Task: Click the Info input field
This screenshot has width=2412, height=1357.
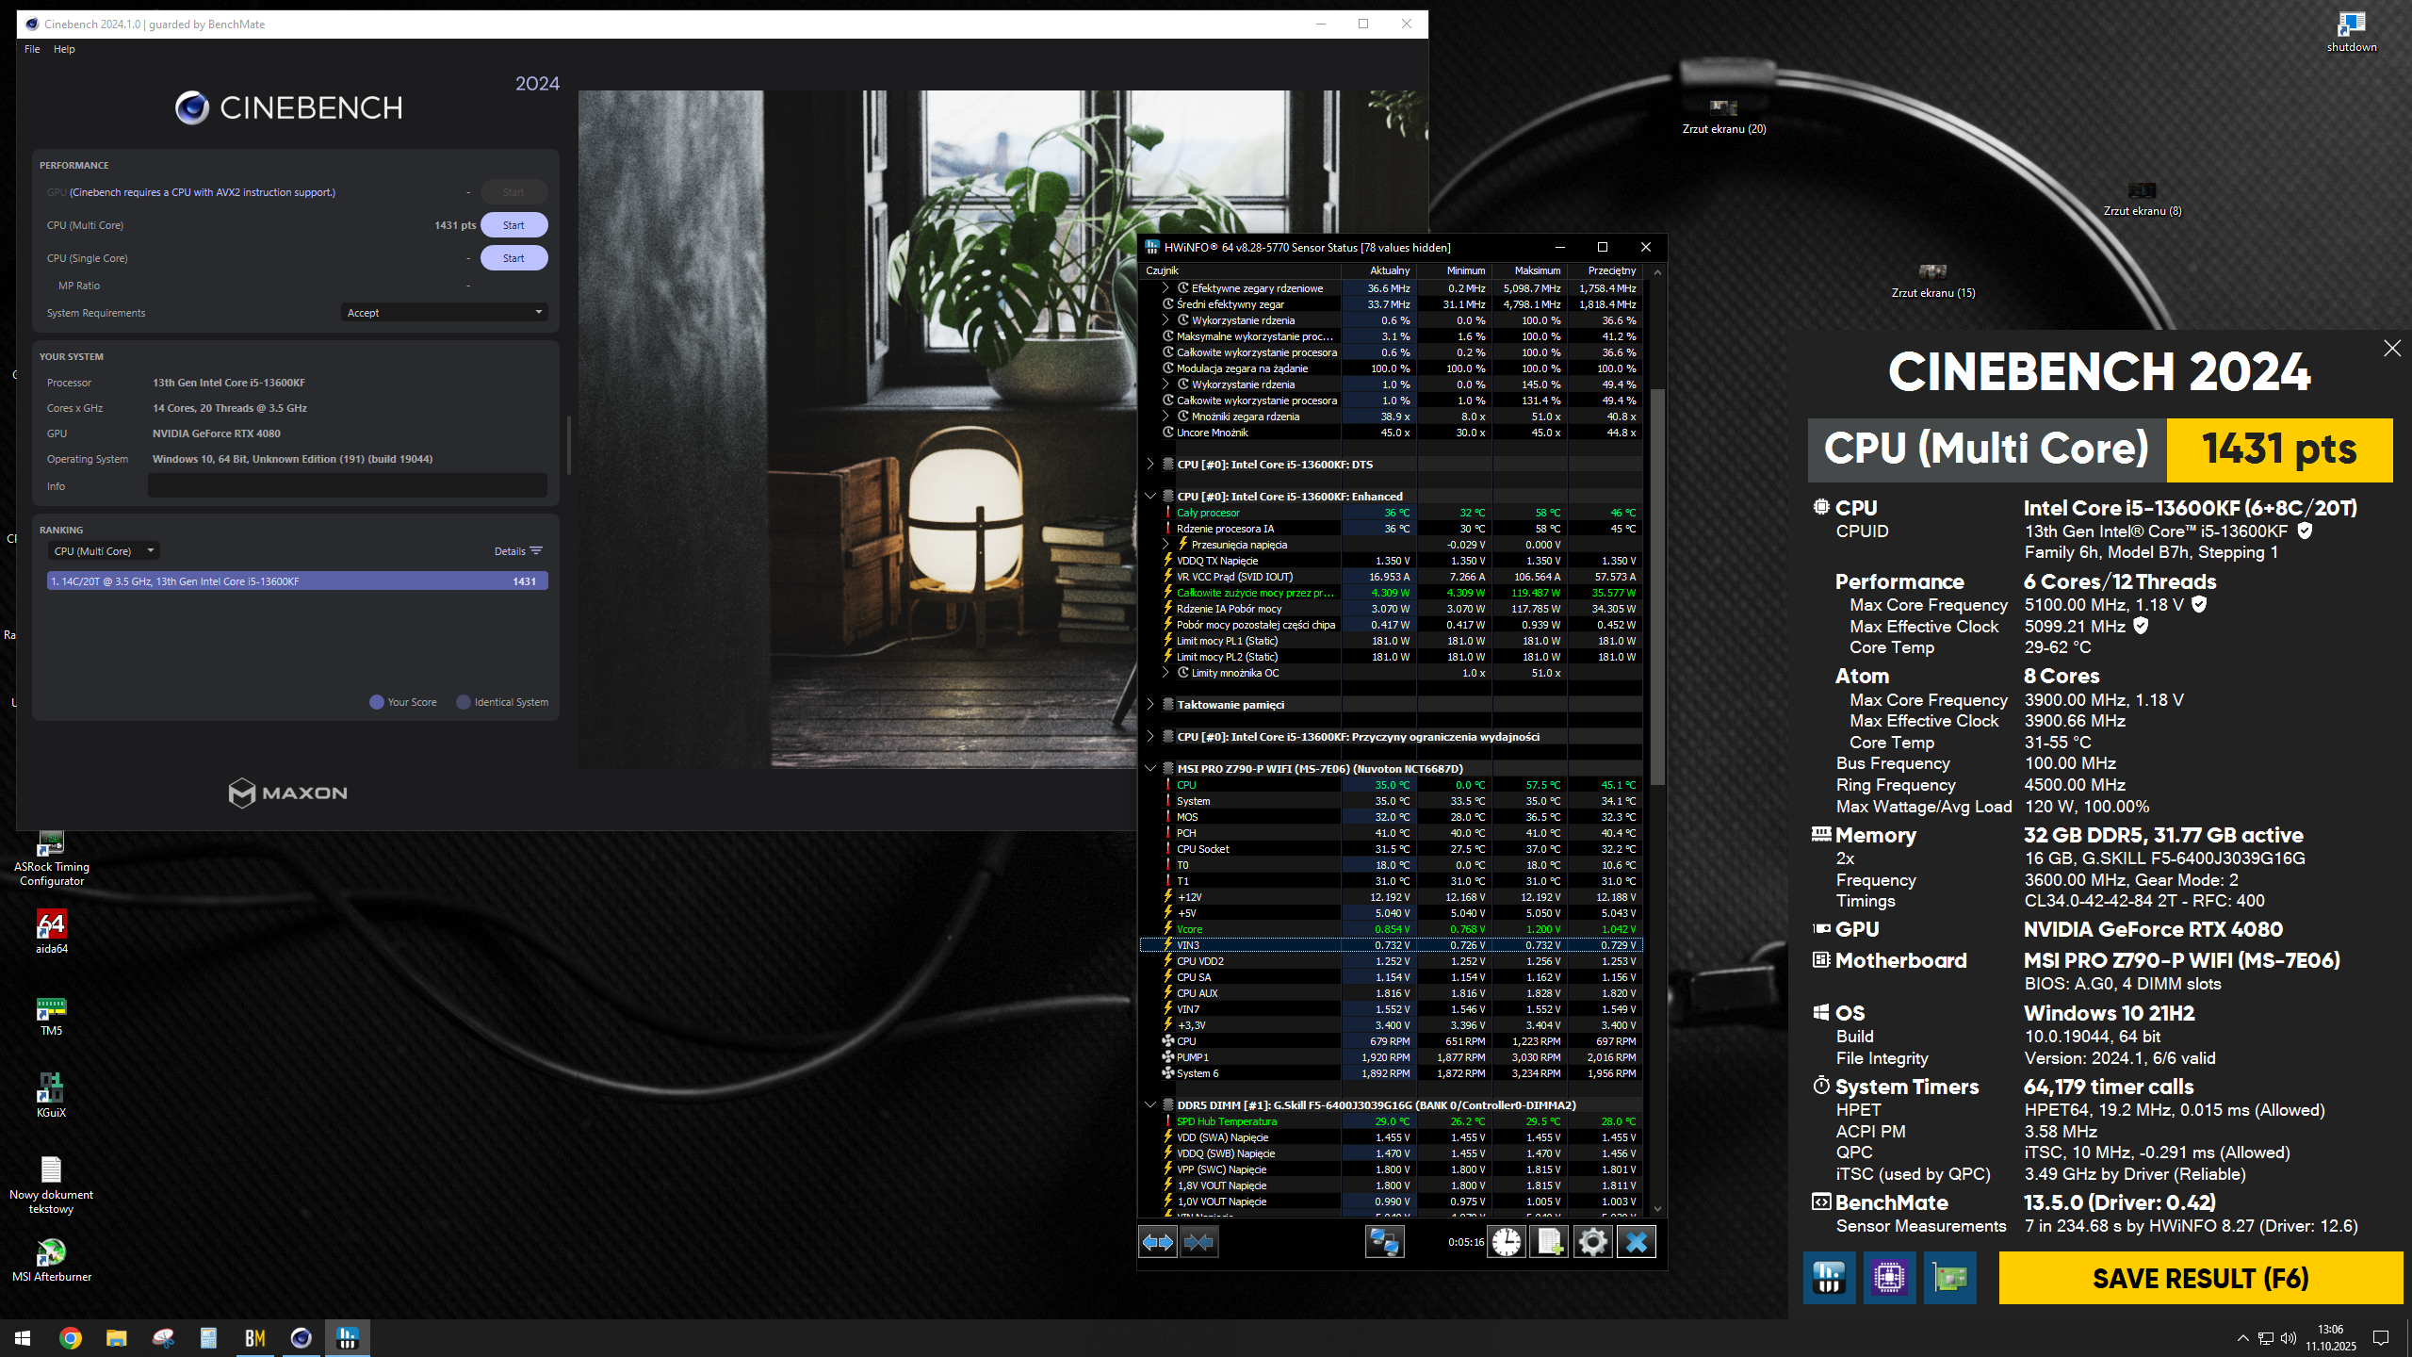Action: [x=347, y=486]
